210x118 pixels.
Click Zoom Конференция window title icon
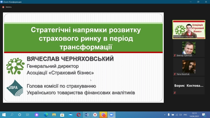point(1,2)
